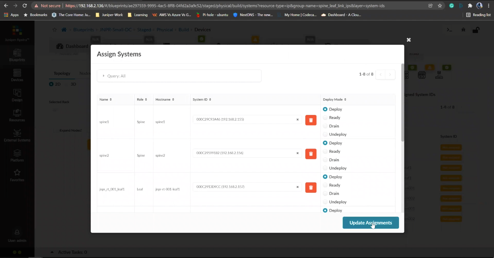This screenshot has width=494, height=258.
Task: Click Update Assignments button
Action: pos(370,223)
